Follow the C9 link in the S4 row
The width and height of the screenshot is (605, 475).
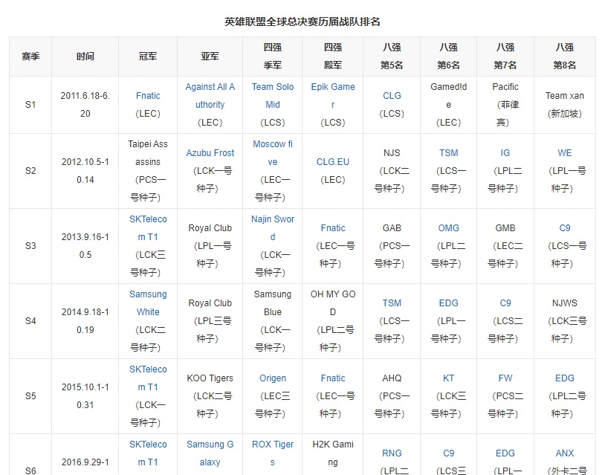pos(505,303)
